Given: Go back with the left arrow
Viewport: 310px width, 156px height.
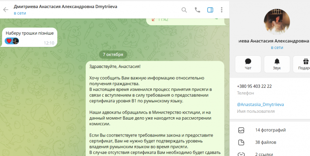Looking at the screenshot, I should pyautogui.click(x=6, y=10).
